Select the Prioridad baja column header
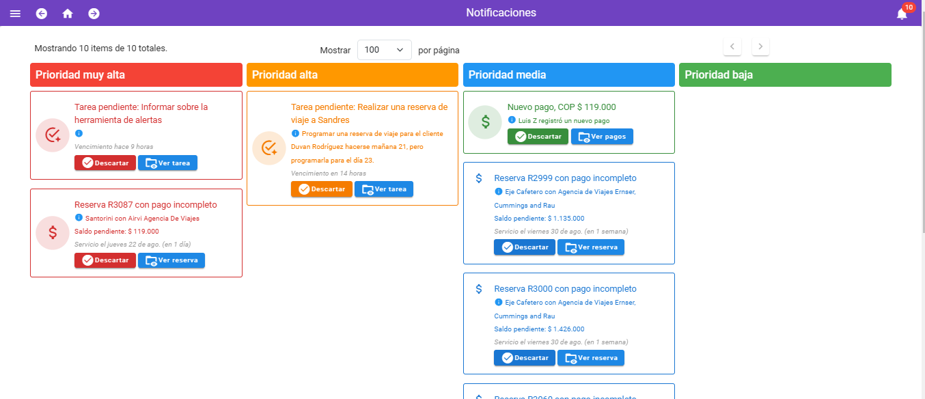 tap(785, 75)
